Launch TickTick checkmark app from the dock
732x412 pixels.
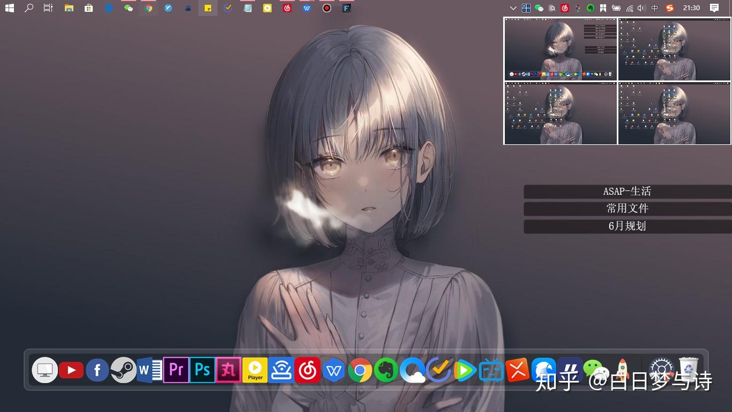(438, 370)
